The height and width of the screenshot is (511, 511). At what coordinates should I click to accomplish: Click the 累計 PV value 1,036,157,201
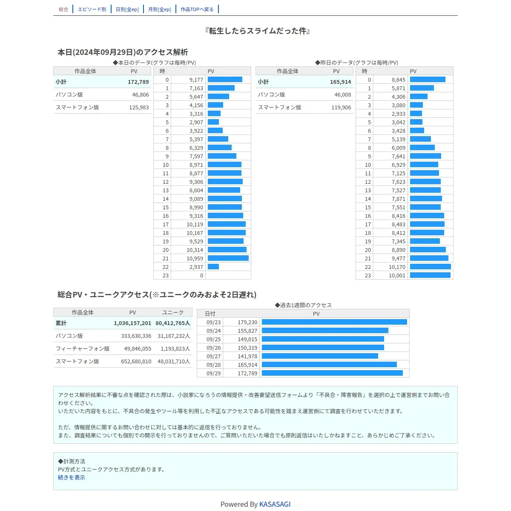coord(132,323)
